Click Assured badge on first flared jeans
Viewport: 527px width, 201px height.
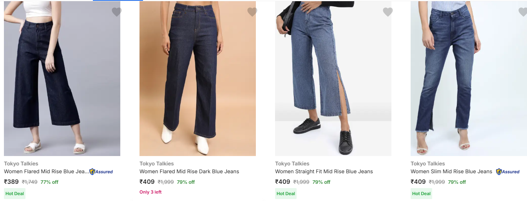(x=101, y=172)
